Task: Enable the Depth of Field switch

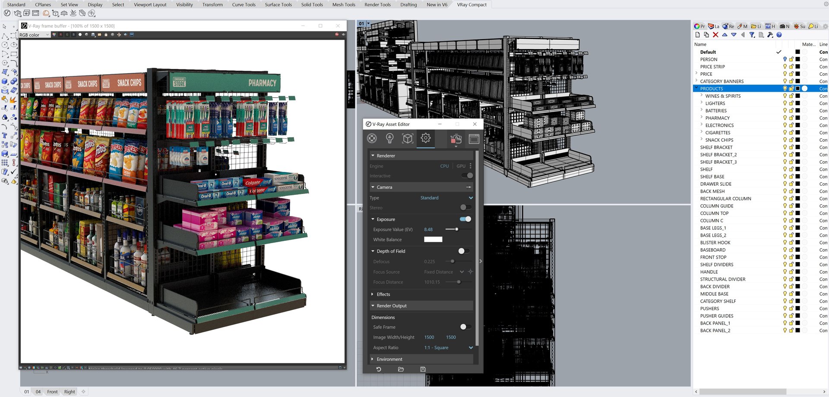Action: point(464,251)
